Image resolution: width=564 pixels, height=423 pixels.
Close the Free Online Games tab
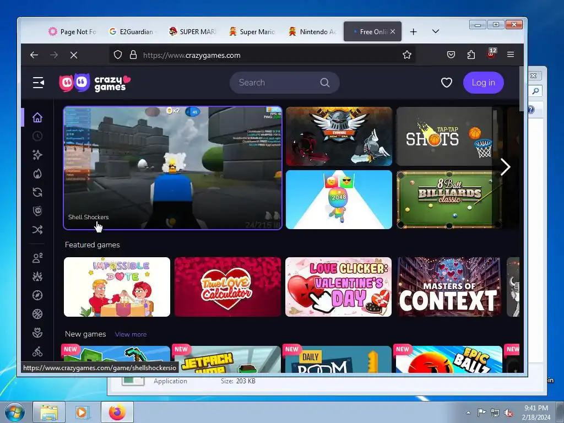(x=393, y=31)
